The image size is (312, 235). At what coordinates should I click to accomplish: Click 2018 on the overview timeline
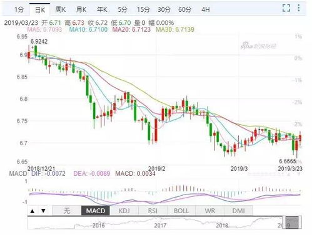pyautogui.click(x=222, y=225)
